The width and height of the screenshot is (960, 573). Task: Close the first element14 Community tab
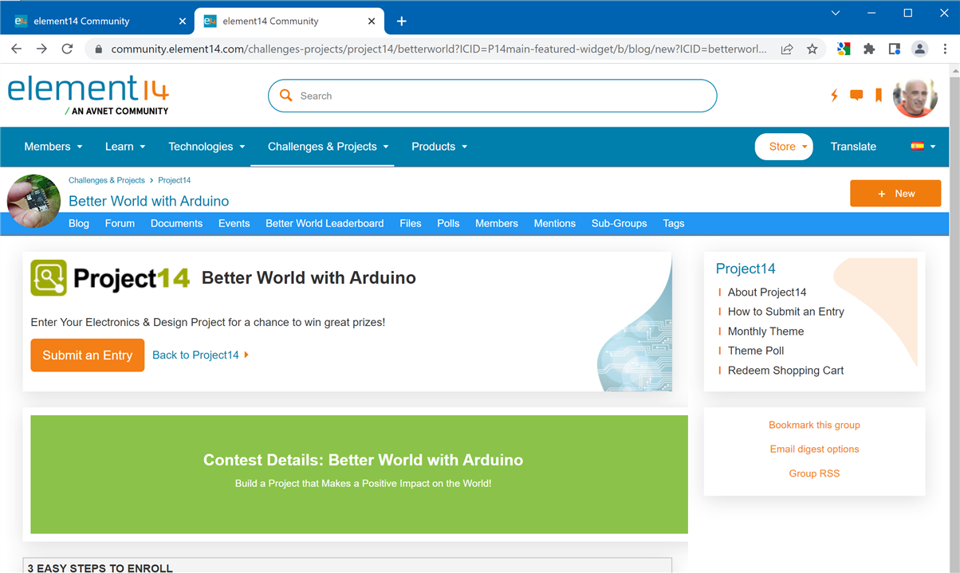pos(183,22)
